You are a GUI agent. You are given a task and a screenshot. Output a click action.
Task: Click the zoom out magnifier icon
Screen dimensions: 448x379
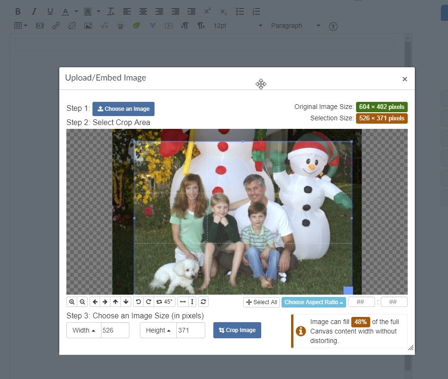82,302
